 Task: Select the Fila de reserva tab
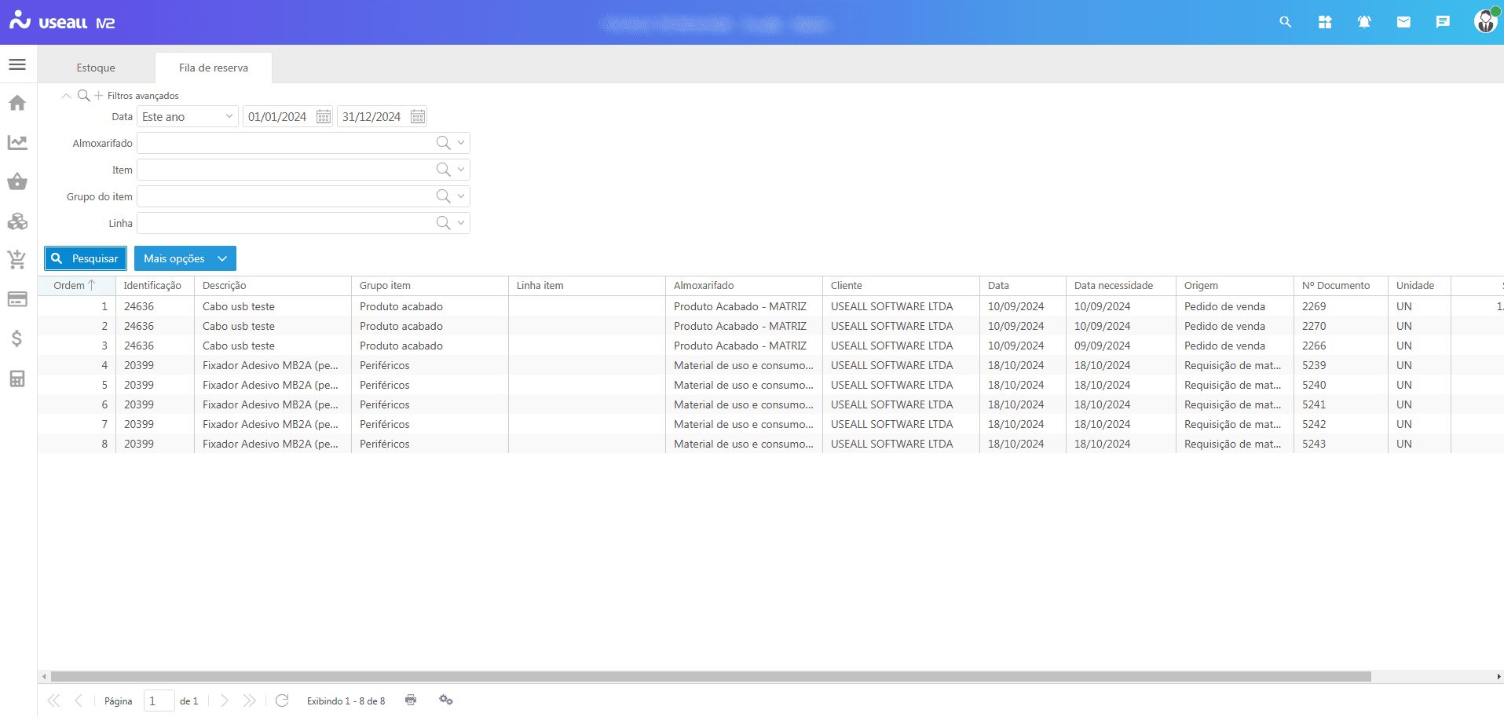214,68
